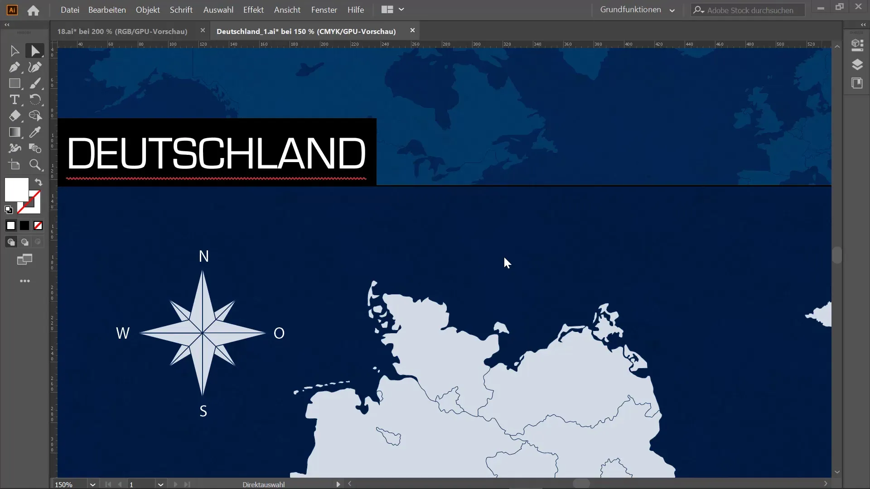The width and height of the screenshot is (870, 489).
Task: Select the Pen tool
Action: tap(14, 67)
